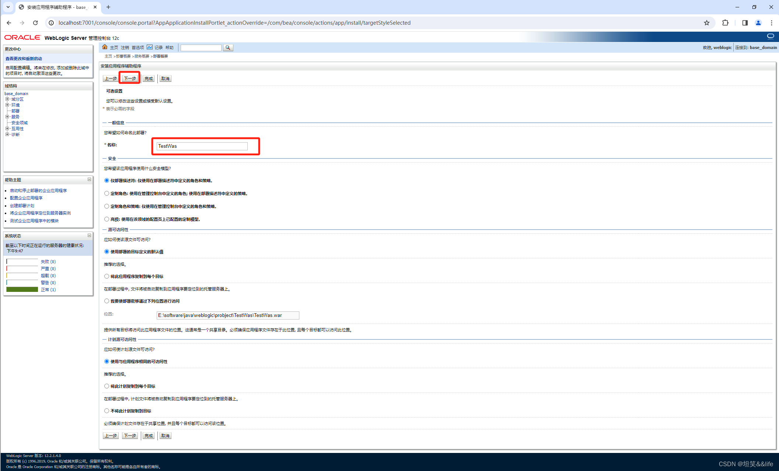Click top 上一步 button
The height and width of the screenshot is (471, 779).
point(111,78)
